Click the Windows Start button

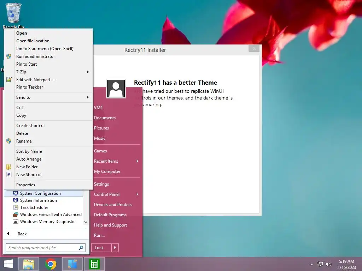pyautogui.click(x=8, y=264)
